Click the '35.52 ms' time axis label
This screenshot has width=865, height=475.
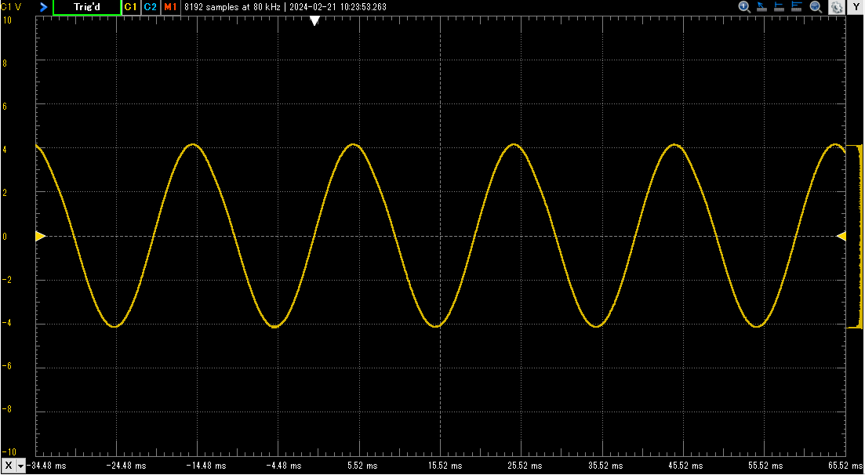606,466
